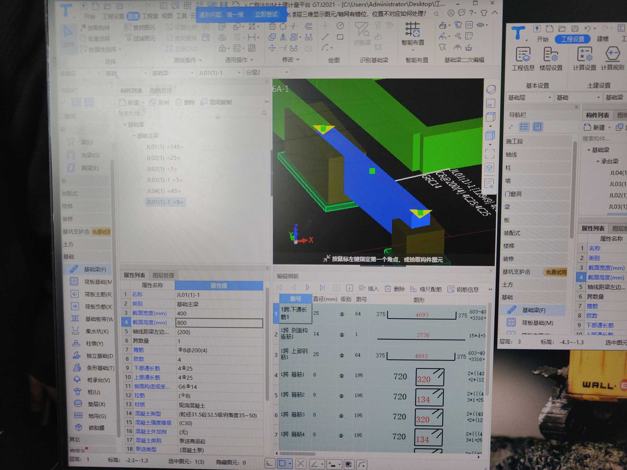Click the mirror tool icon in 修改 group
This screenshot has width=627, height=470.
click(x=283, y=37)
